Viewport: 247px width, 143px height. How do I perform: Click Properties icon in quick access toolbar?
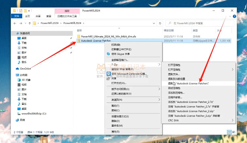[21, 11]
